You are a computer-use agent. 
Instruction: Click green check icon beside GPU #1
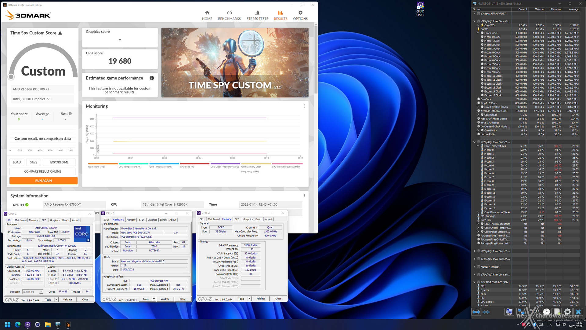[27, 205]
